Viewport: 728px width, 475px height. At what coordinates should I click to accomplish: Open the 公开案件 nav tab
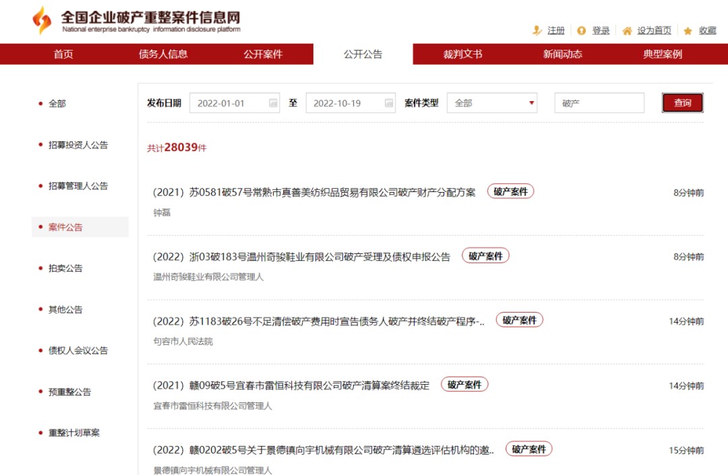pyautogui.click(x=264, y=55)
